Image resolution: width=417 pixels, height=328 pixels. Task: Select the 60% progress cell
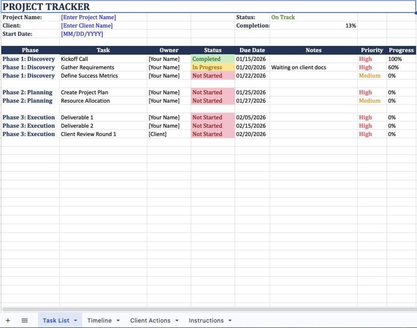pyautogui.click(x=401, y=67)
